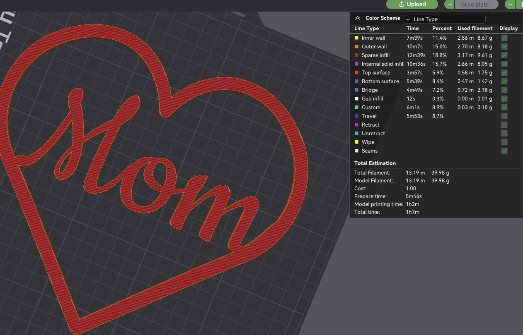Click the purple Internal solid infill icon
This screenshot has height=335, width=523.
pos(357,64)
